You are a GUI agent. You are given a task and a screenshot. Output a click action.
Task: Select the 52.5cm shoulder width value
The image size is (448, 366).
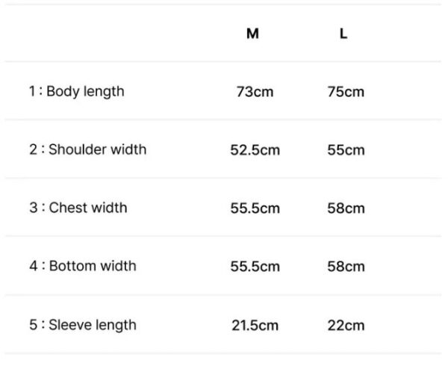tap(255, 150)
